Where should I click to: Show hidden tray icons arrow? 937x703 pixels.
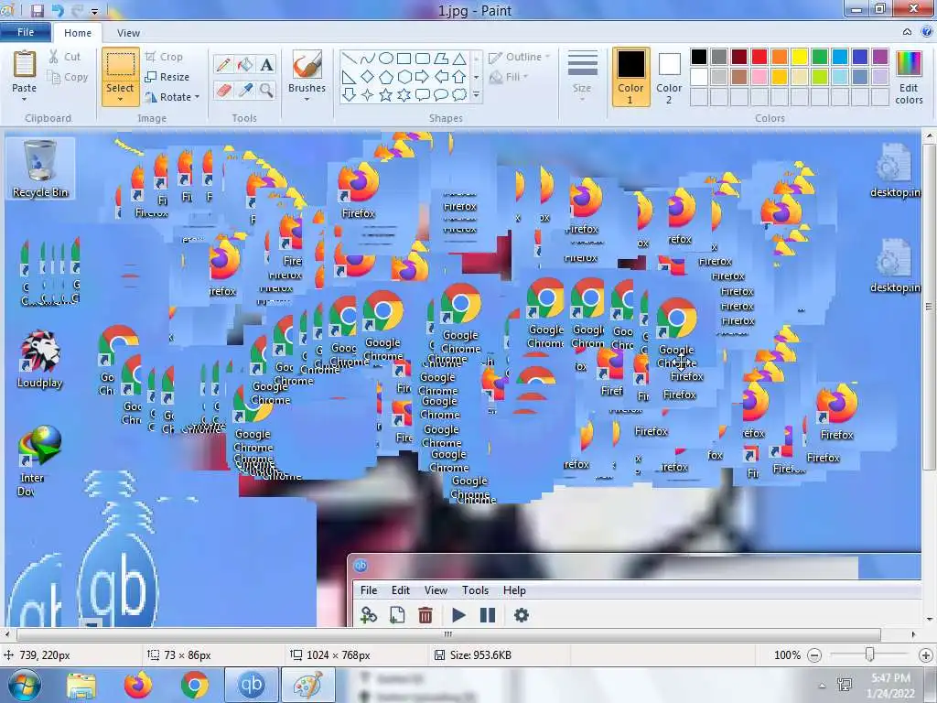coord(823,686)
